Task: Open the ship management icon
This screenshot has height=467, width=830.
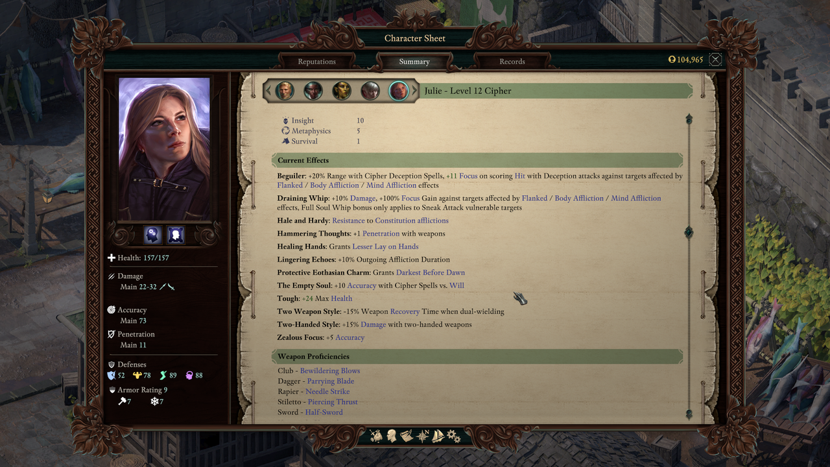Action: pyautogui.click(x=438, y=436)
